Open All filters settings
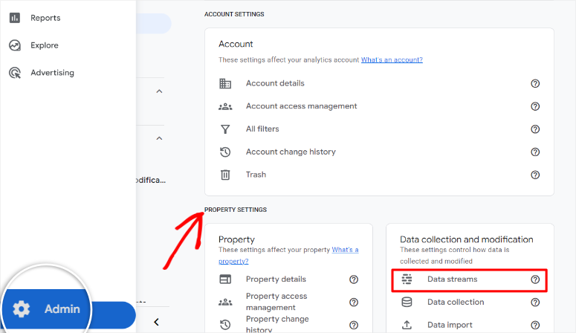Viewport: 576px width, 333px height. coord(262,129)
